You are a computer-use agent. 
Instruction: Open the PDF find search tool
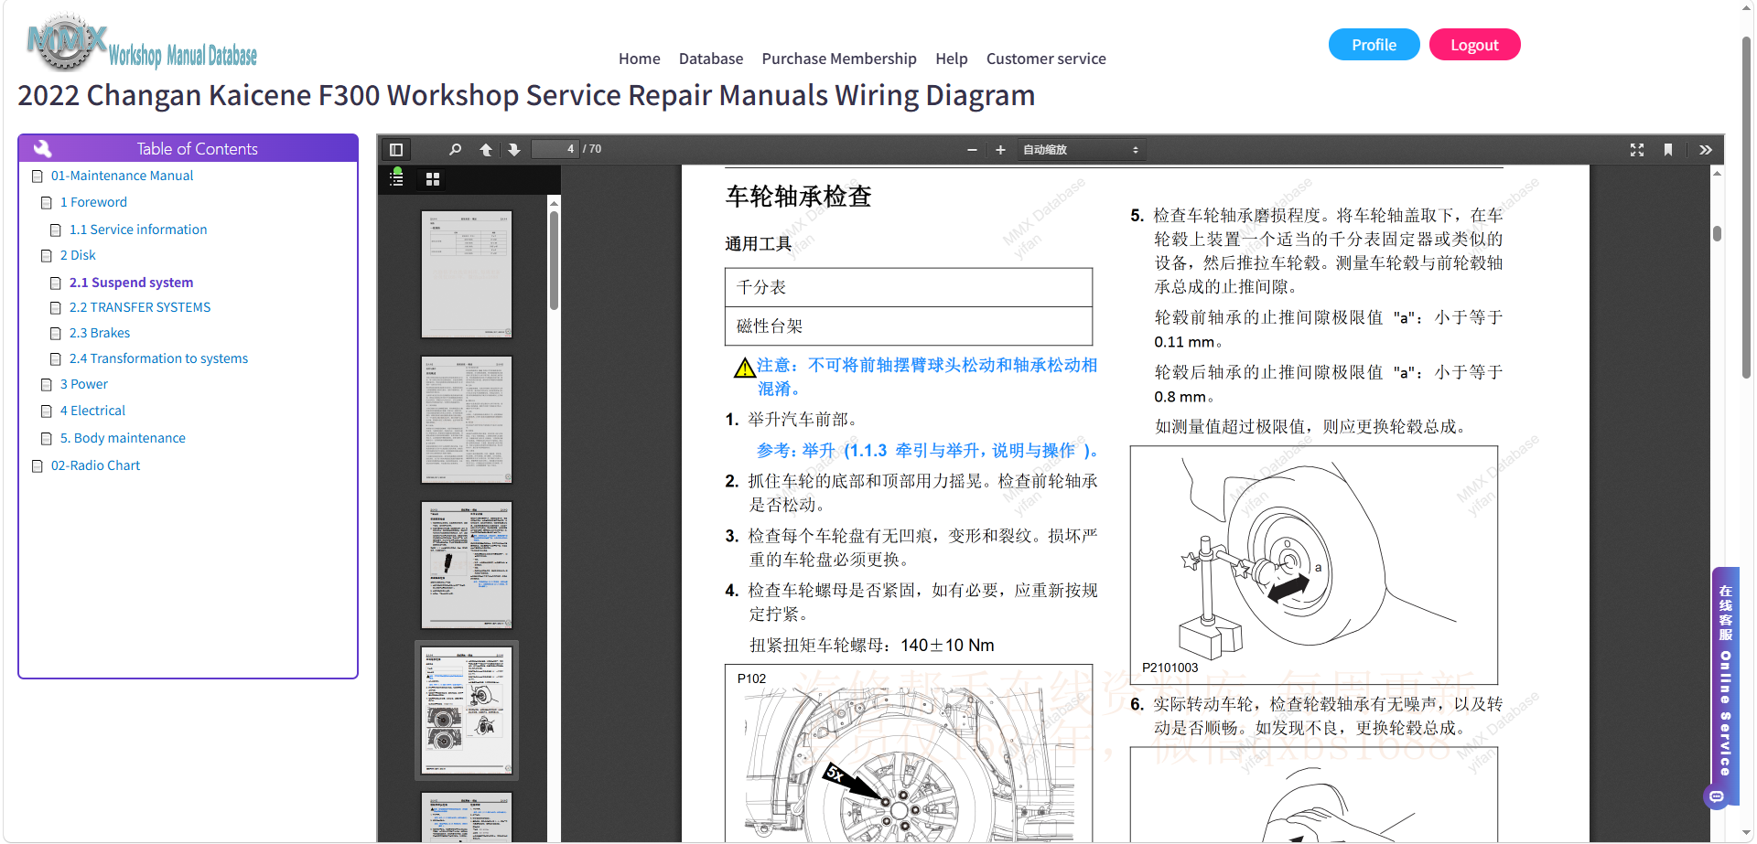tap(456, 150)
